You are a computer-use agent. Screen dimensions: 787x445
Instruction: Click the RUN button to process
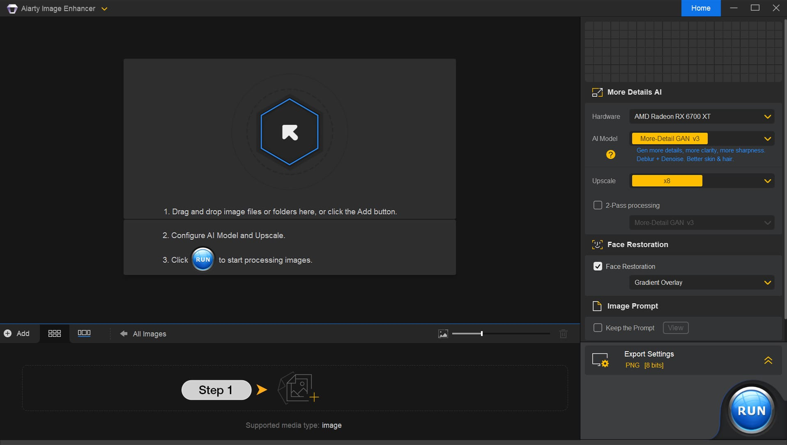(x=752, y=410)
